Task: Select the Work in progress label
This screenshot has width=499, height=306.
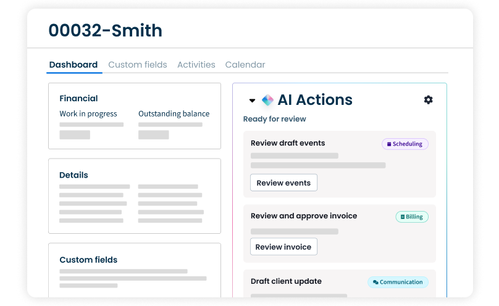Action: click(88, 114)
